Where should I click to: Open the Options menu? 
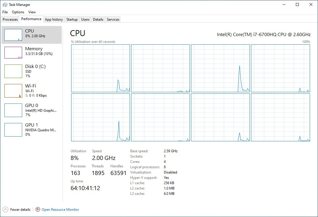(x=18, y=12)
